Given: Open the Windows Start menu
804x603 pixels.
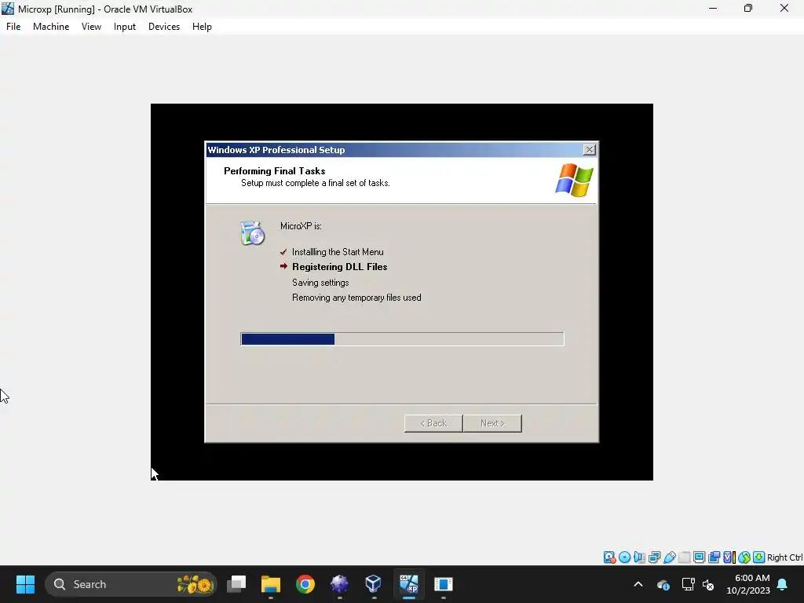Looking at the screenshot, I should (25, 584).
